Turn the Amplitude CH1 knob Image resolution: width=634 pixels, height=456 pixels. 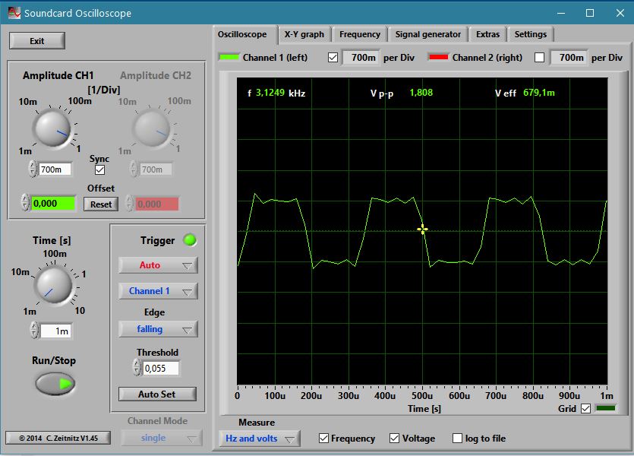pos(53,128)
